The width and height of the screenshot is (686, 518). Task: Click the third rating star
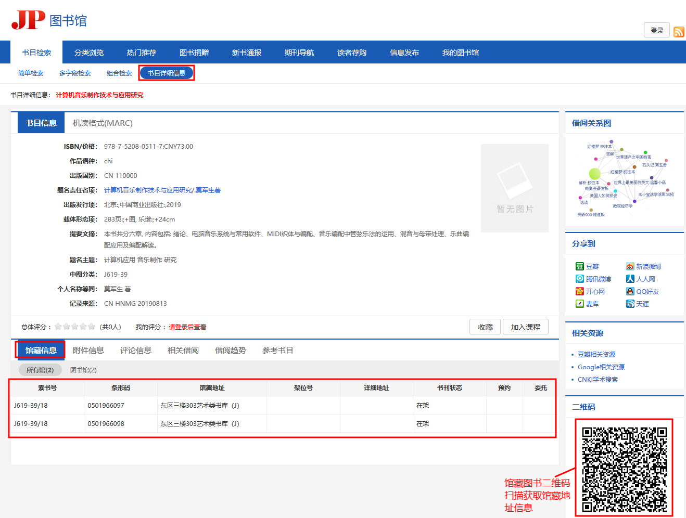(75, 327)
